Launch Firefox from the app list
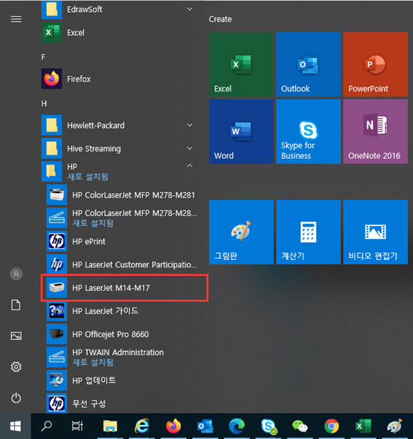 117,79
